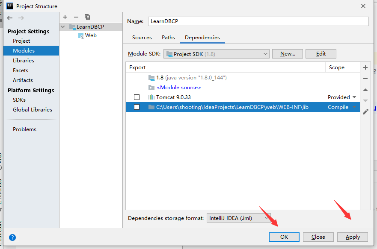The width and height of the screenshot is (377, 249).
Task: Select the 1.8 java version dependency row
Action: pos(243,78)
